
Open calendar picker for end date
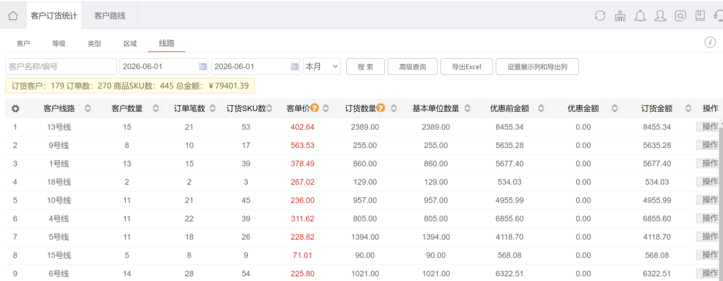click(x=295, y=66)
